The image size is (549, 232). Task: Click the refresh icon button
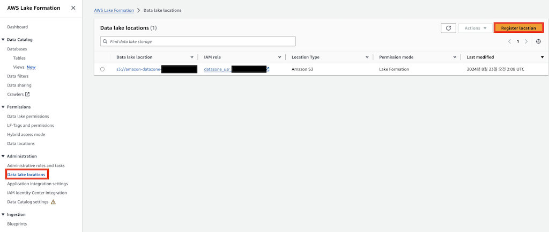[x=448, y=28]
